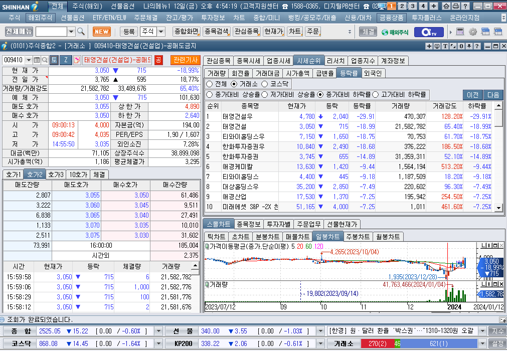This screenshot has height=351, width=507.
Task: Select screen page 2 button
Action: pos(402,6)
